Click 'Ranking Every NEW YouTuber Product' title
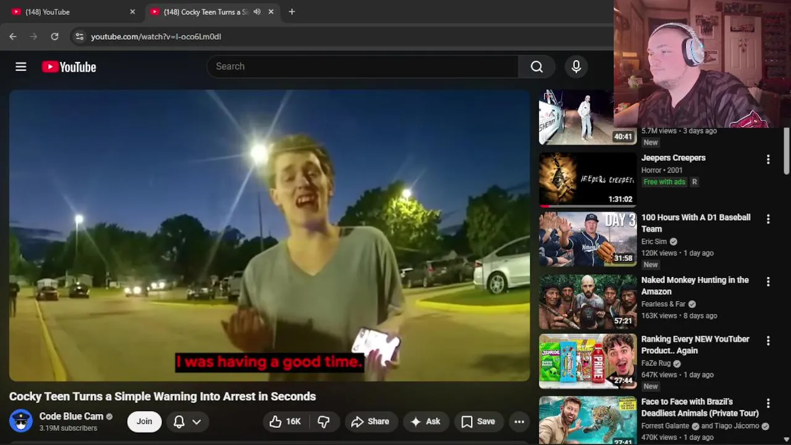Screen dimensions: 791x445 click(695, 345)
